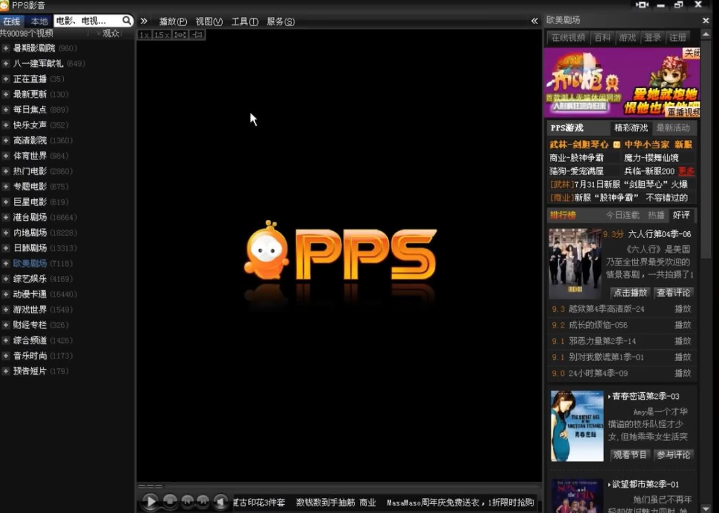Image resolution: width=719 pixels, height=513 pixels.
Task: Expand the 高清影院 category
Action: click(x=6, y=140)
